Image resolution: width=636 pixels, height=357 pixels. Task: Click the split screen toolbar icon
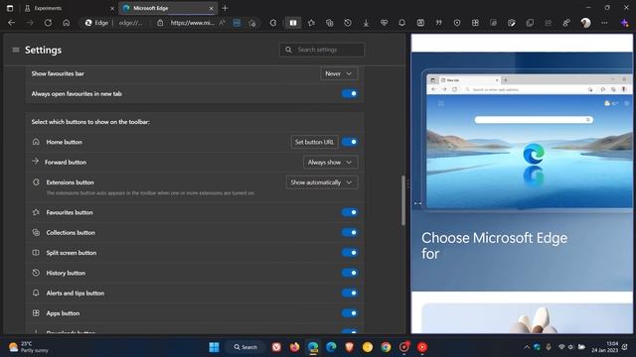click(293, 23)
